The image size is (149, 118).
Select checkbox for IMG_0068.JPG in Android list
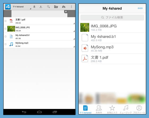[x=6, y=29]
